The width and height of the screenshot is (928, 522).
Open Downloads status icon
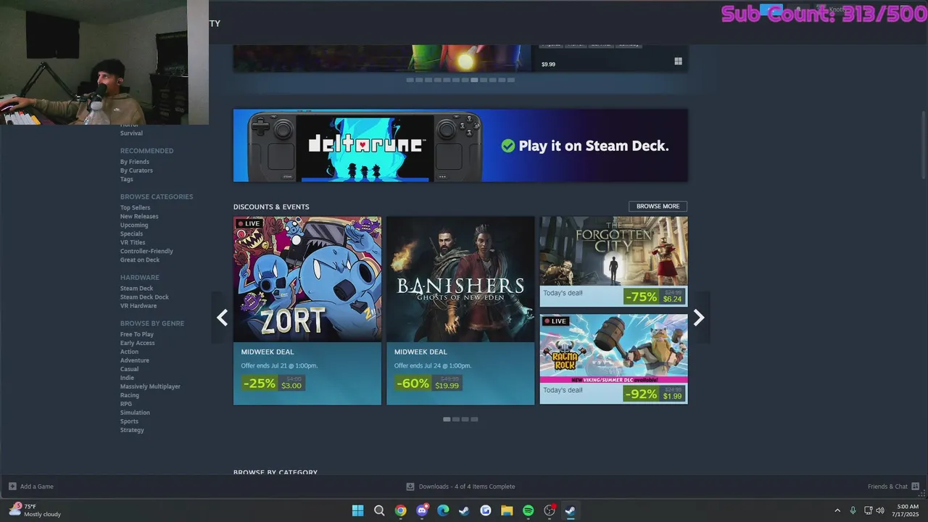410,486
